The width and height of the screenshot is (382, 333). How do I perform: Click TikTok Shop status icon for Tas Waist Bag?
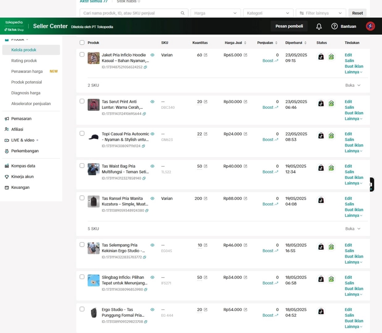point(321,168)
